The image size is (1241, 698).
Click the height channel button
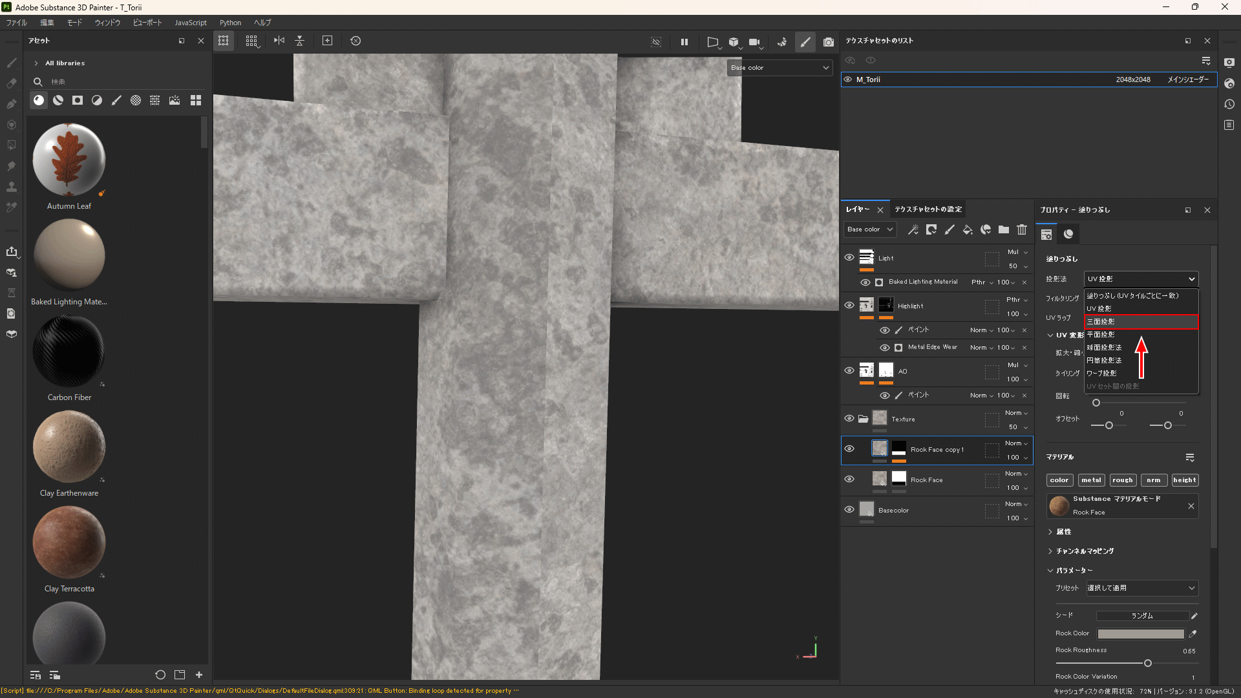[1185, 480]
